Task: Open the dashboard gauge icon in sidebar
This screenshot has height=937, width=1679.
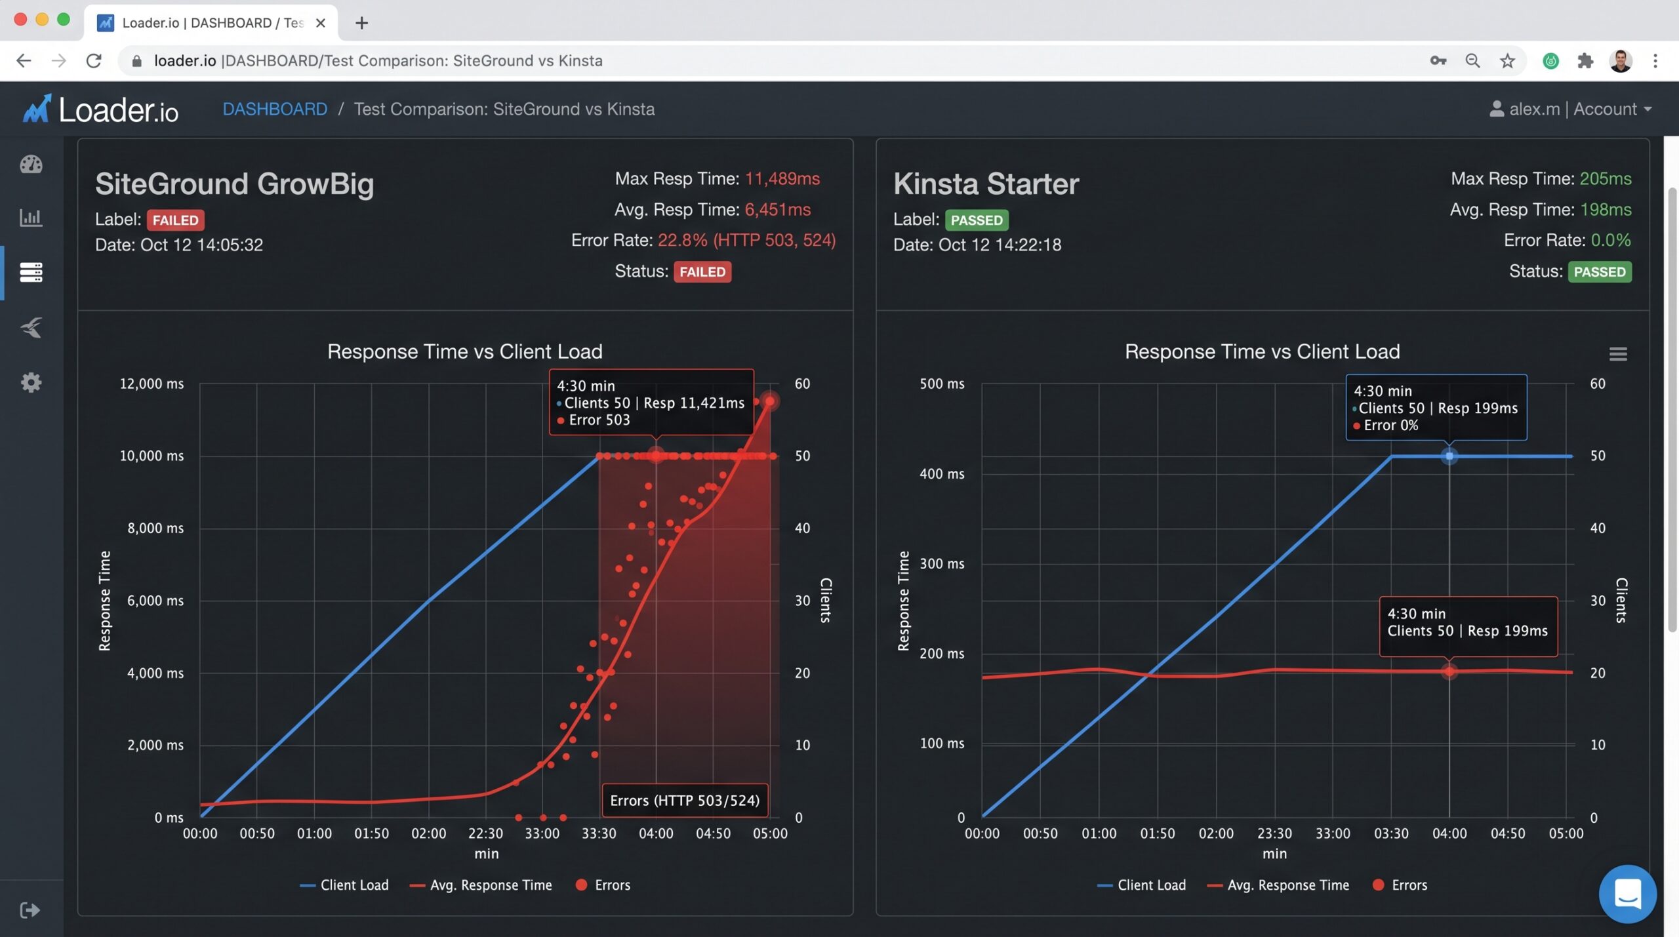Action: pos(31,164)
